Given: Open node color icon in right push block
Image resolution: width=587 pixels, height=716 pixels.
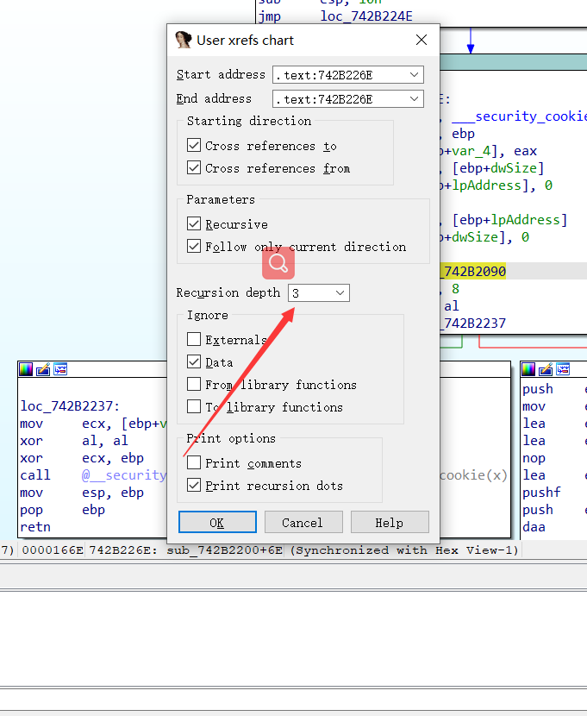Looking at the screenshot, I should tap(528, 369).
